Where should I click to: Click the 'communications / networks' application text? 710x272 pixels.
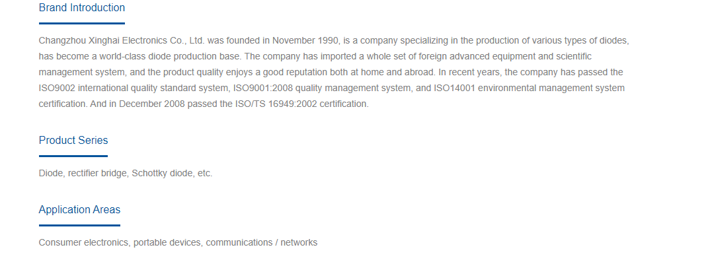pos(262,243)
